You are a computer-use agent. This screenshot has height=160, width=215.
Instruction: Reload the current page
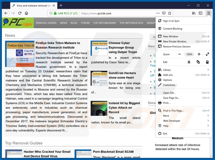coord(20,13)
